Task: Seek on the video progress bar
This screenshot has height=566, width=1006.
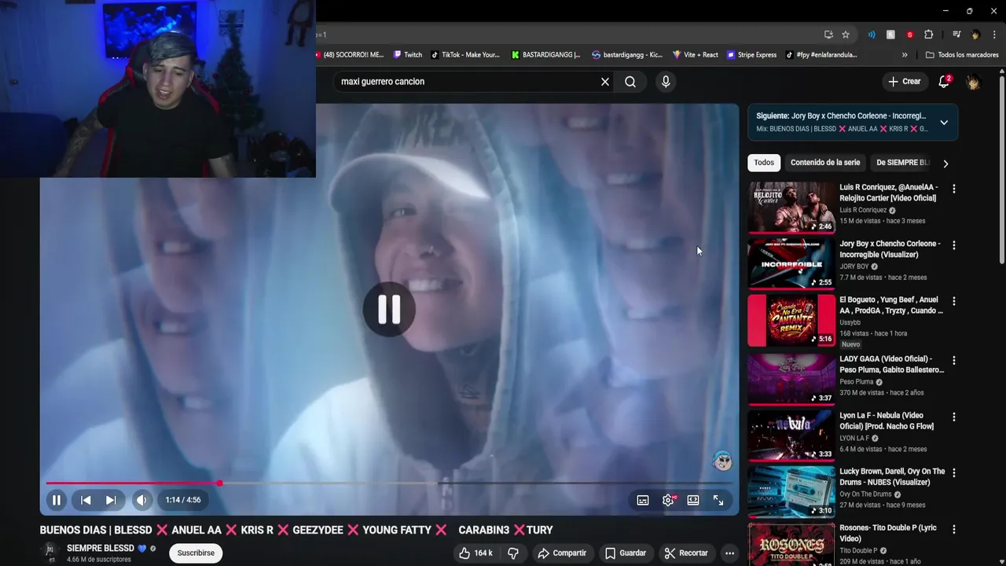Action: (389, 483)
